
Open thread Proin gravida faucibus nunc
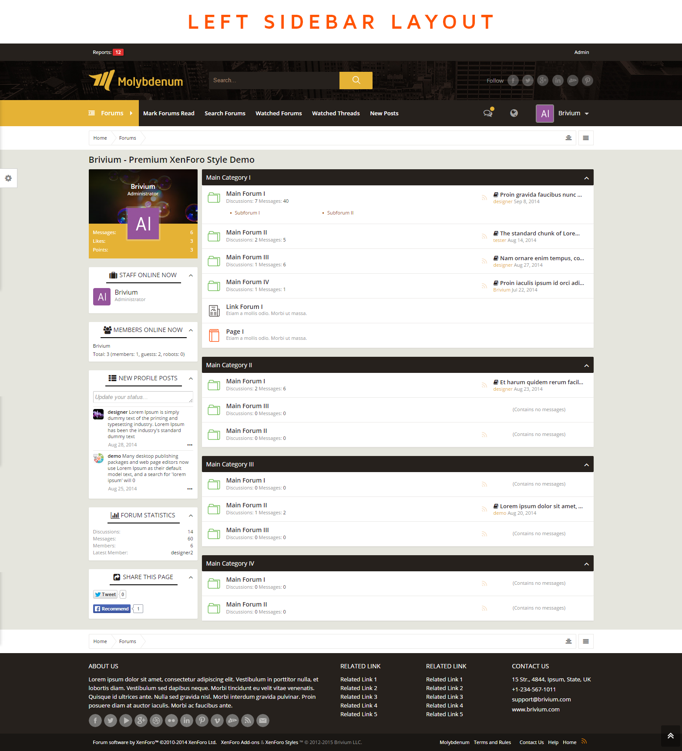(541, 194)
